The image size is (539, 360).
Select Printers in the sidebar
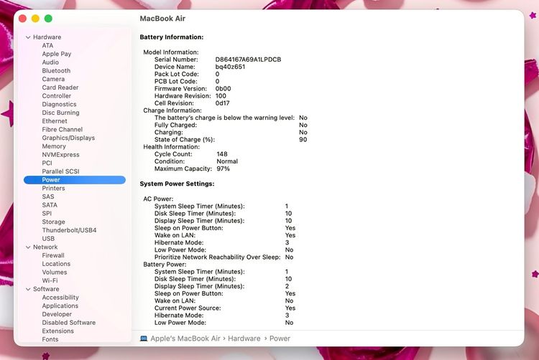pos(53,188)
